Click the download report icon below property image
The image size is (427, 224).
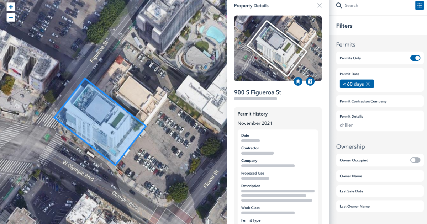[310, 81]
